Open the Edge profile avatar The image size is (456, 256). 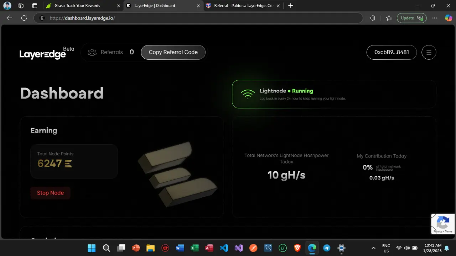tap(7, 6)
